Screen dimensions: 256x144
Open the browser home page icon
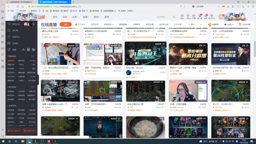23,6
